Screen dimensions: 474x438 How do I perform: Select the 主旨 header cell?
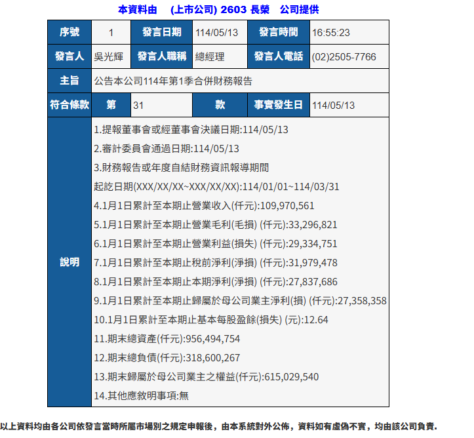tap(69, 81)
